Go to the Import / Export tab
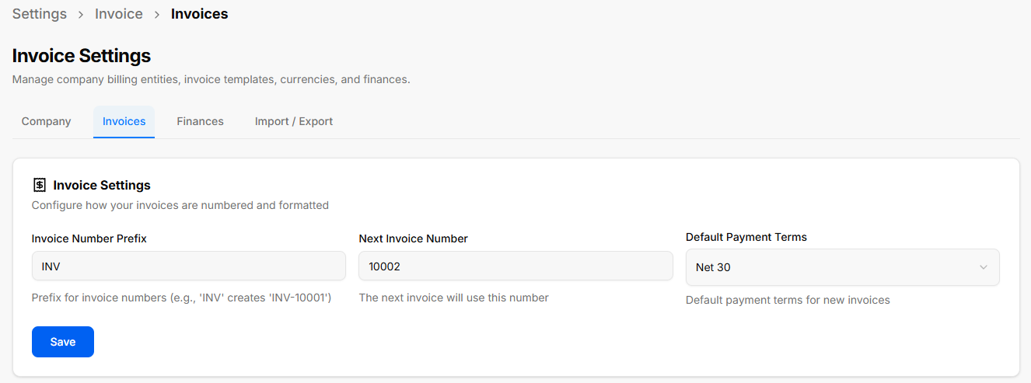 (294, 121)
